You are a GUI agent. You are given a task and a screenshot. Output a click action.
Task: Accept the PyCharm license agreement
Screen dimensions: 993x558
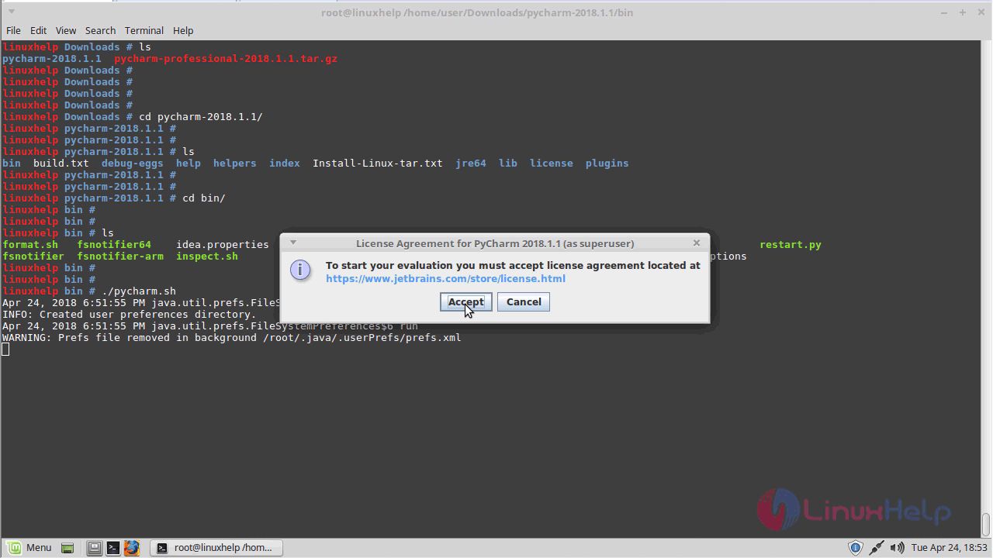click(x=465, y=301)
